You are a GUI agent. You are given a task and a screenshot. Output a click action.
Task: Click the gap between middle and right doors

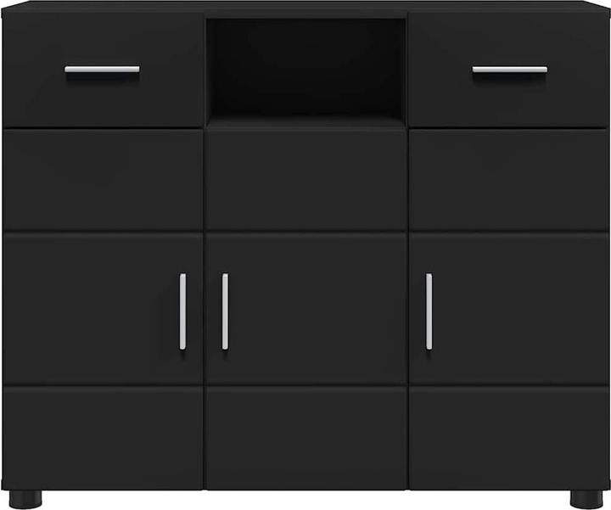tap(408, 308)
